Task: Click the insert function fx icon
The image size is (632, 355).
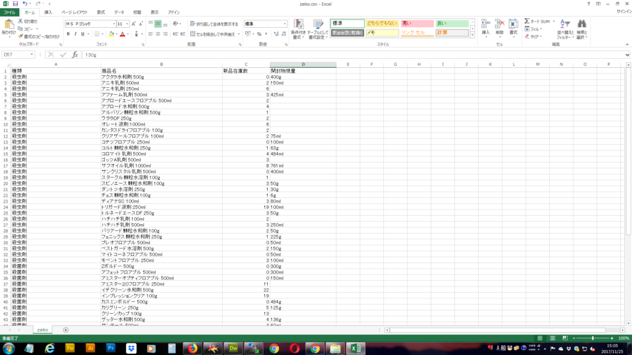Action: pos(74,55)
